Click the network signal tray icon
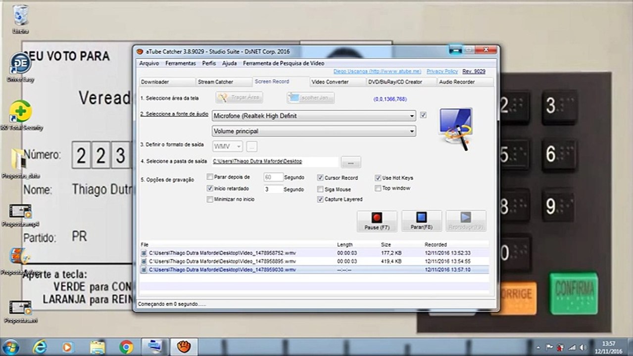633x356 pixels. 572,347
